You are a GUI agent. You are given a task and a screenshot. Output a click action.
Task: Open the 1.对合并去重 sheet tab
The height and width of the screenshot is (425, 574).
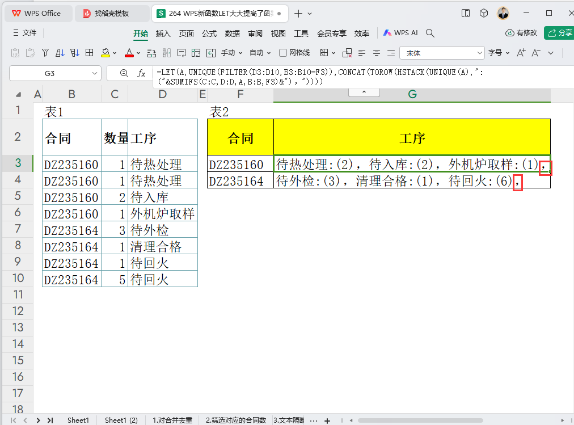(x=172, y=420)
